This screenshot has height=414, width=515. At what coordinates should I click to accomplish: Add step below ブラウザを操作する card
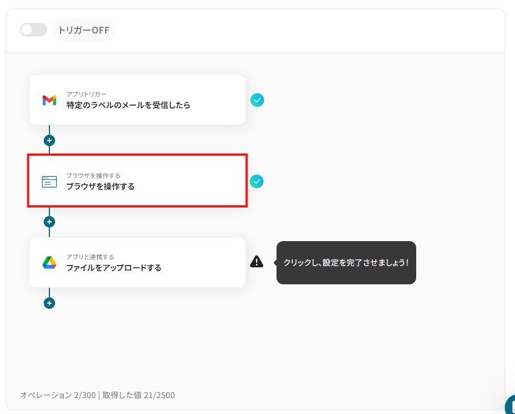coord(49,222)
